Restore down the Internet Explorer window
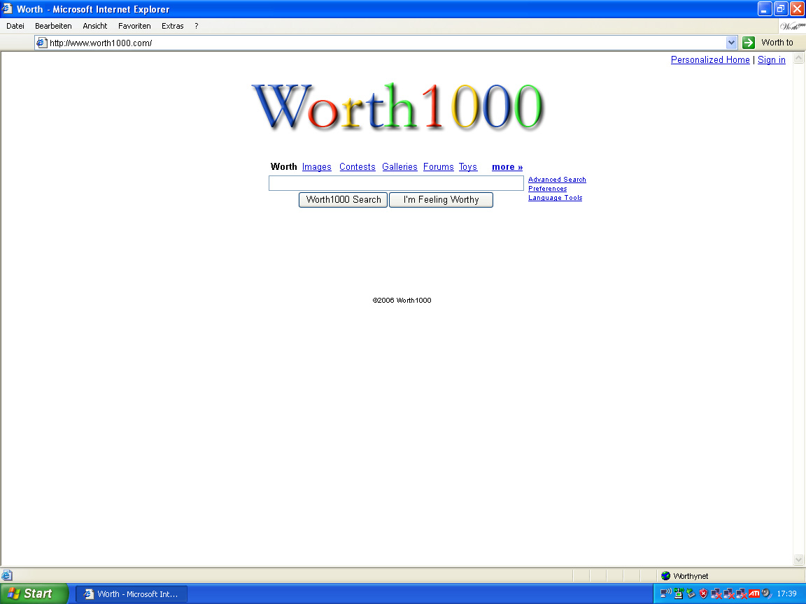 [781, 8]
